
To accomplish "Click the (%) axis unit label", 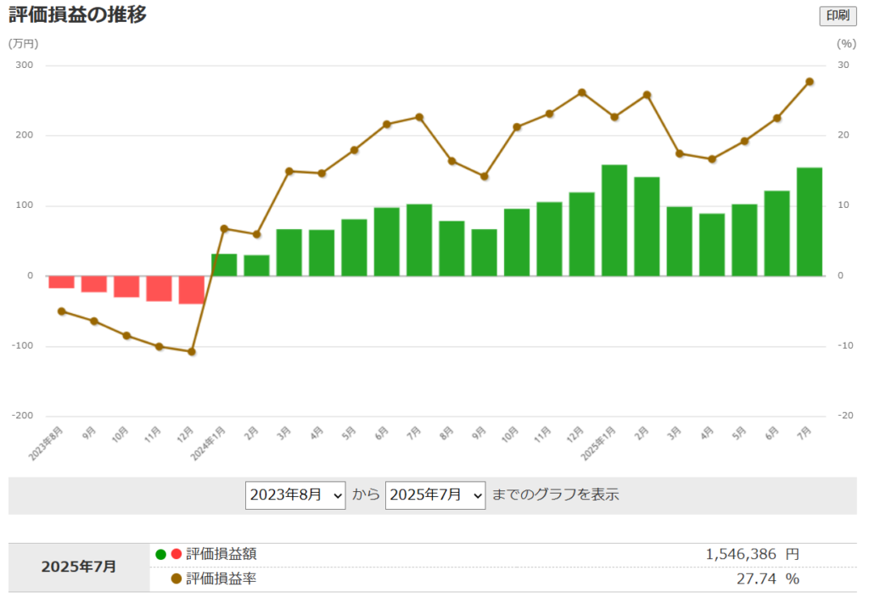I will pyautogui.click(x=846, y=44).
